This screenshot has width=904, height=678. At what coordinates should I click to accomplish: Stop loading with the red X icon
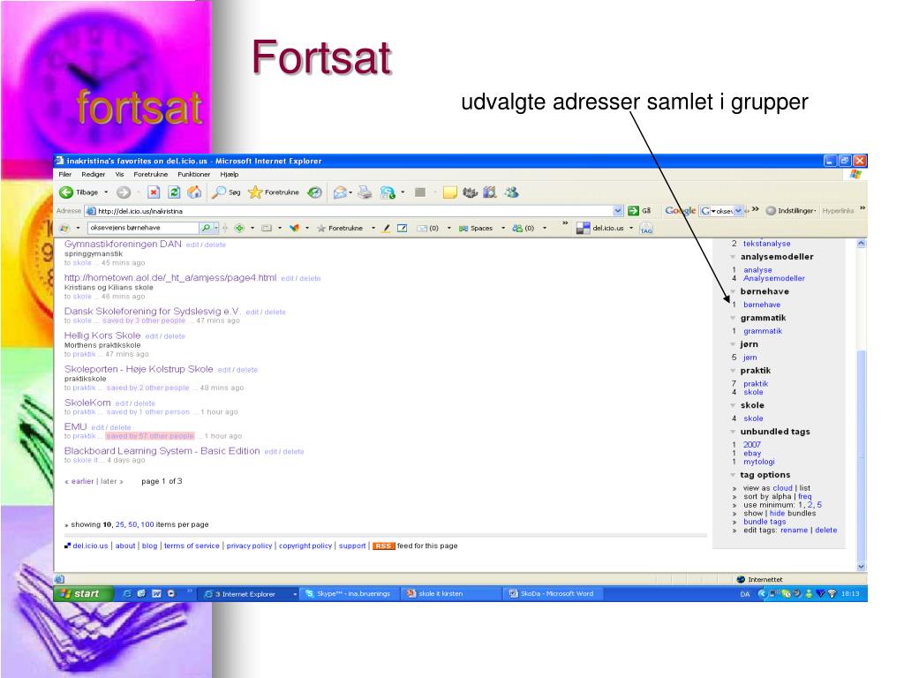click(x=154, y=192)
